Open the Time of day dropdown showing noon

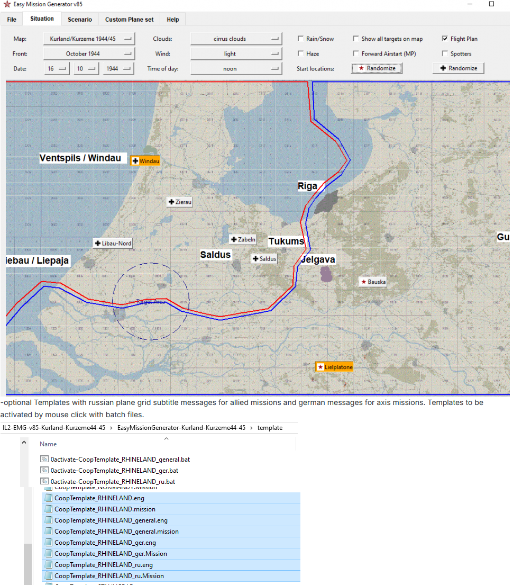point(236,69)
